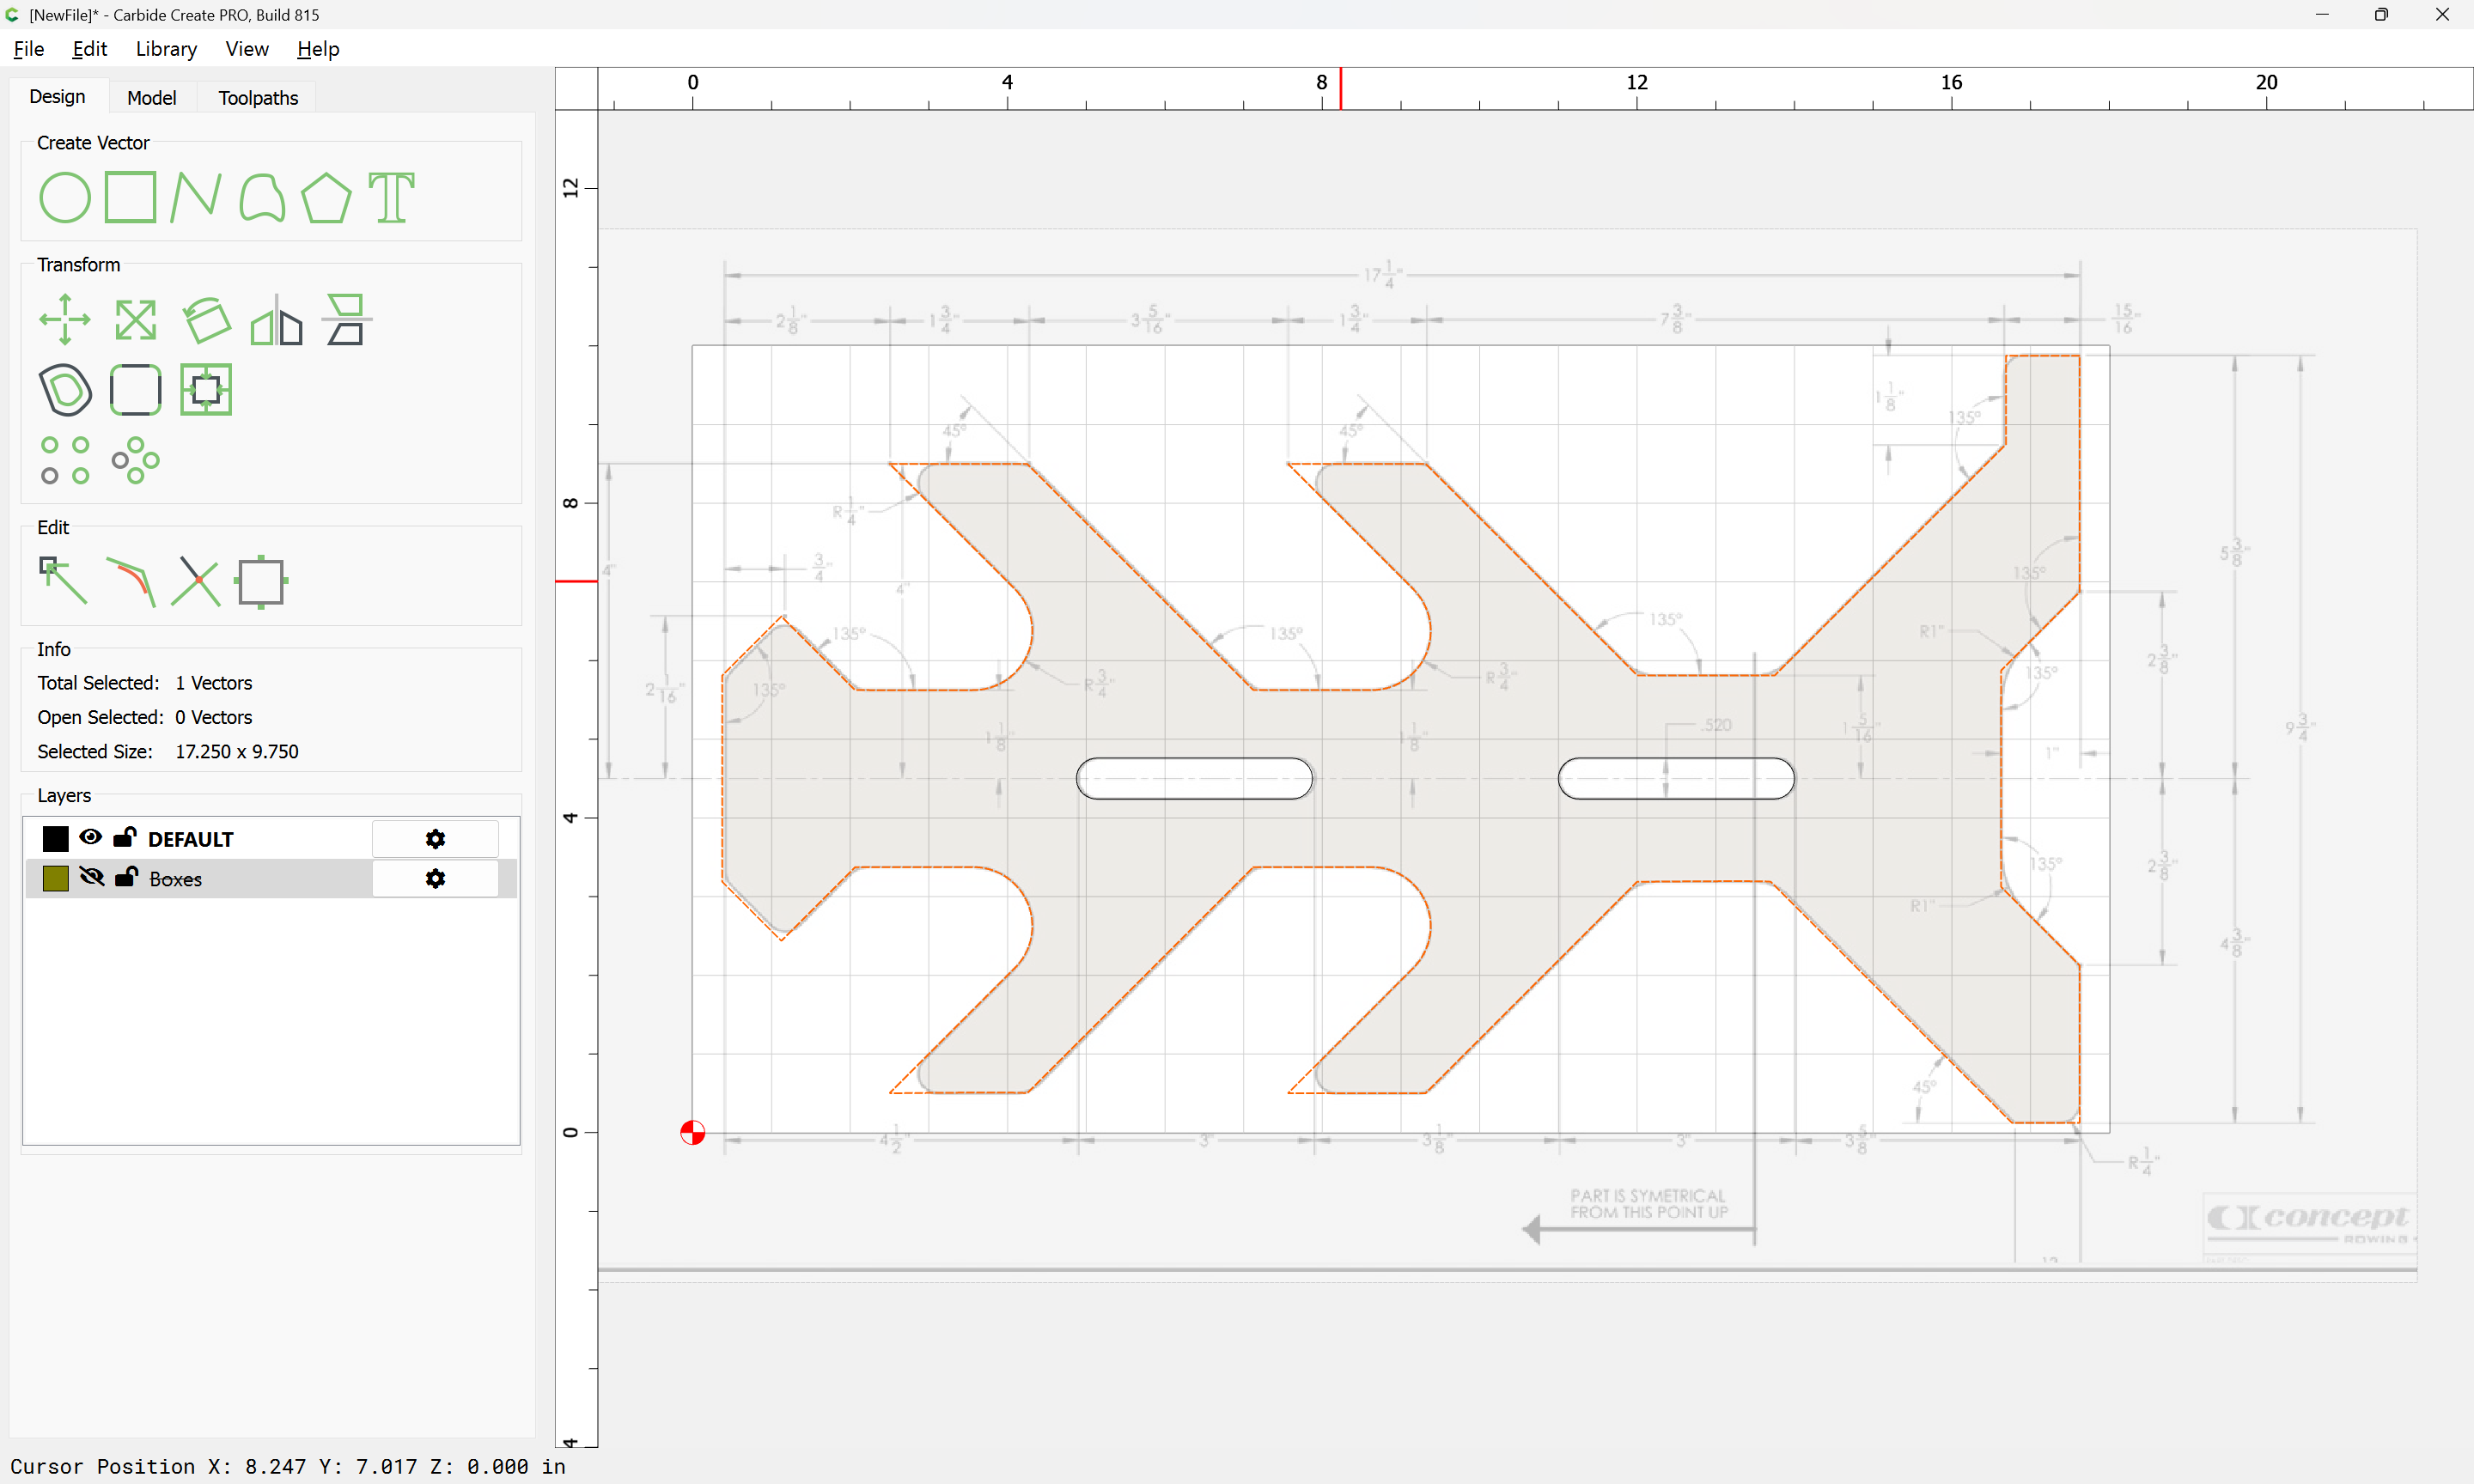This screenshot has height=1484, width=2474.
Task: Click the 8 mark on vertical ruler
Action: (571, 503)
